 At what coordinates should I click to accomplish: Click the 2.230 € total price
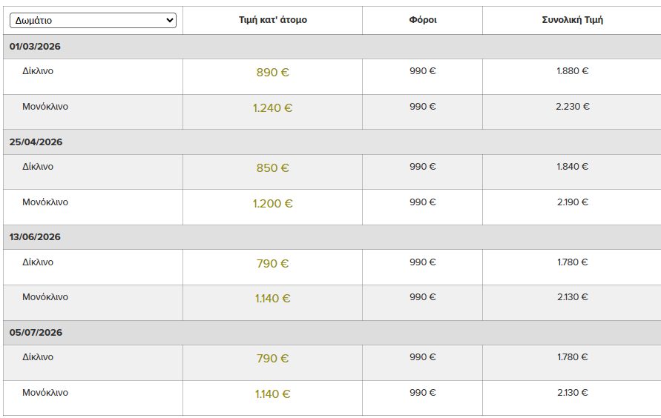click(x=572, y=107)
